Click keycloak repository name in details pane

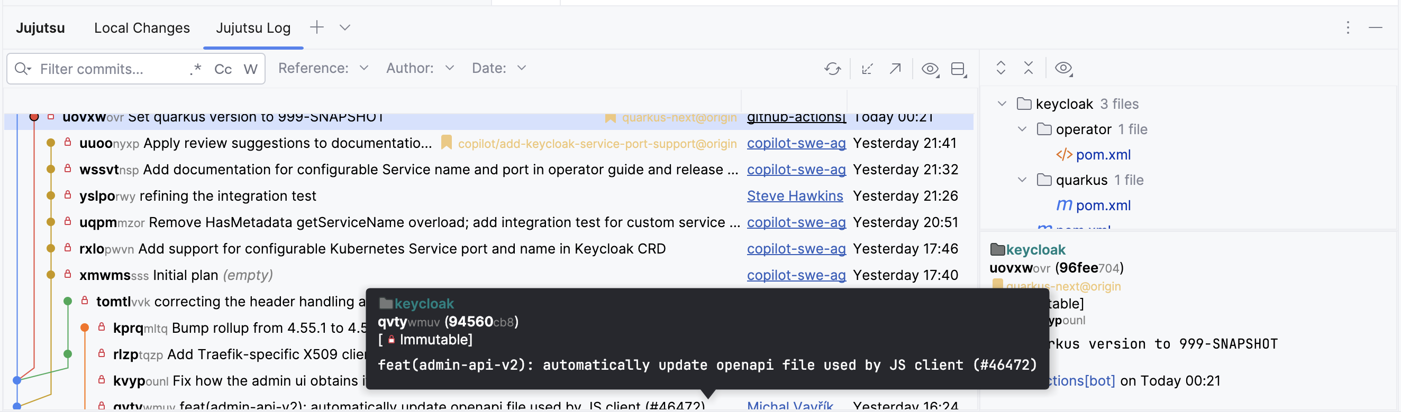[1035, 250]
